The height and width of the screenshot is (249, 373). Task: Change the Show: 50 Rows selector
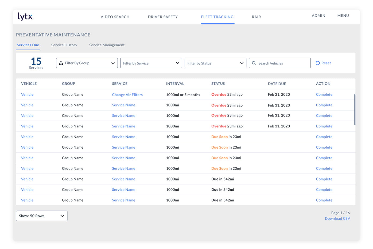pos(41,216)
